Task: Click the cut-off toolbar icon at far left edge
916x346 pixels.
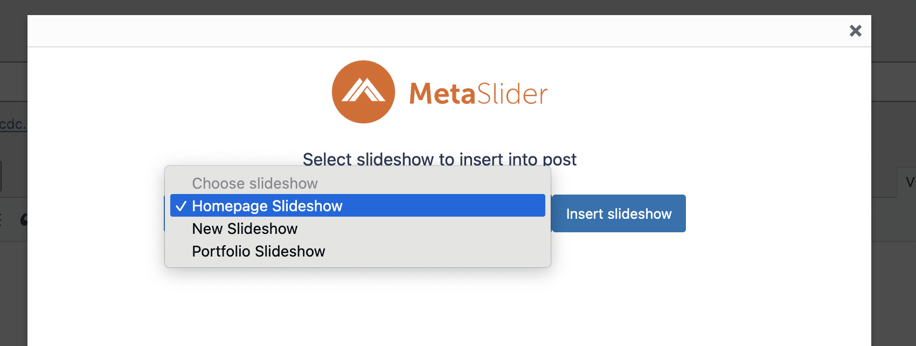Action: [x=2, y=220]
